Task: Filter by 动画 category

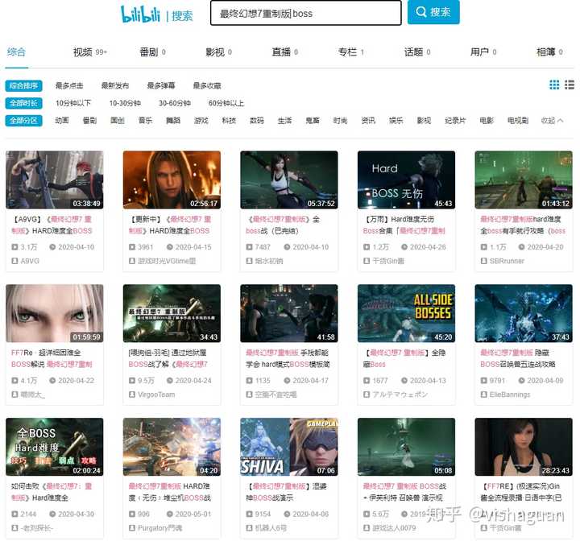Action: [x=62, y=121]
